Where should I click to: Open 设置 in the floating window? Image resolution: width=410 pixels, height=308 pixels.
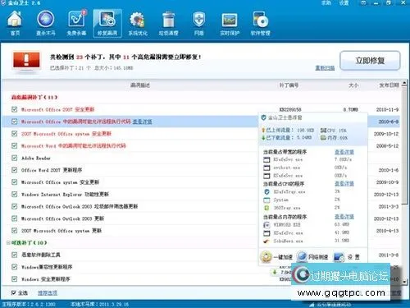tap(347, 257)
